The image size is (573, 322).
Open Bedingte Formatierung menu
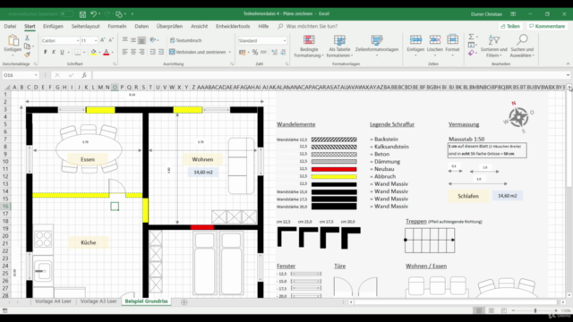[x=309, y=46]
